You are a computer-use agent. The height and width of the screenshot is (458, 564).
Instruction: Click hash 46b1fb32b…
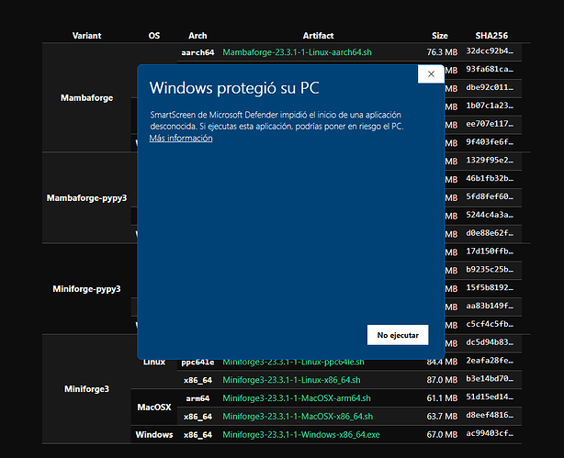click(x=490, y=178)
